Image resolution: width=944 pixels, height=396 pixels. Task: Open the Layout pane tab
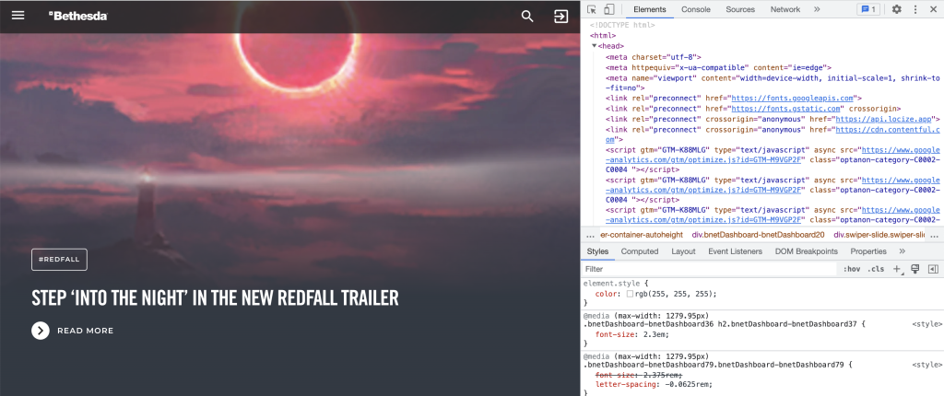(x=683, y=251)
